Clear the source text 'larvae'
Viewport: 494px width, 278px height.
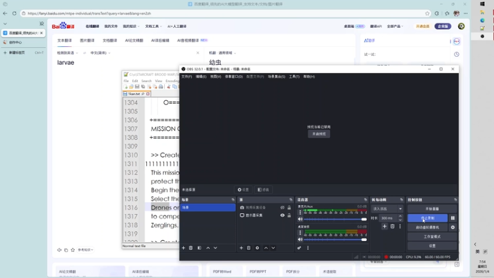tap(198, 53)
